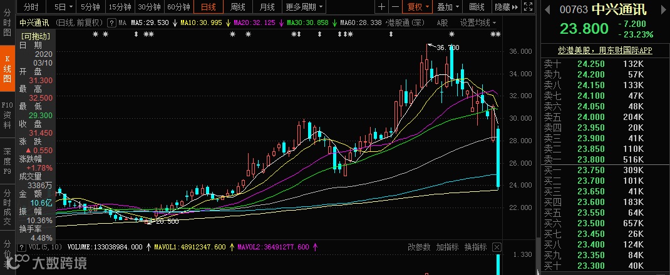Click the 36.000 price axis label

coord(521,52)
